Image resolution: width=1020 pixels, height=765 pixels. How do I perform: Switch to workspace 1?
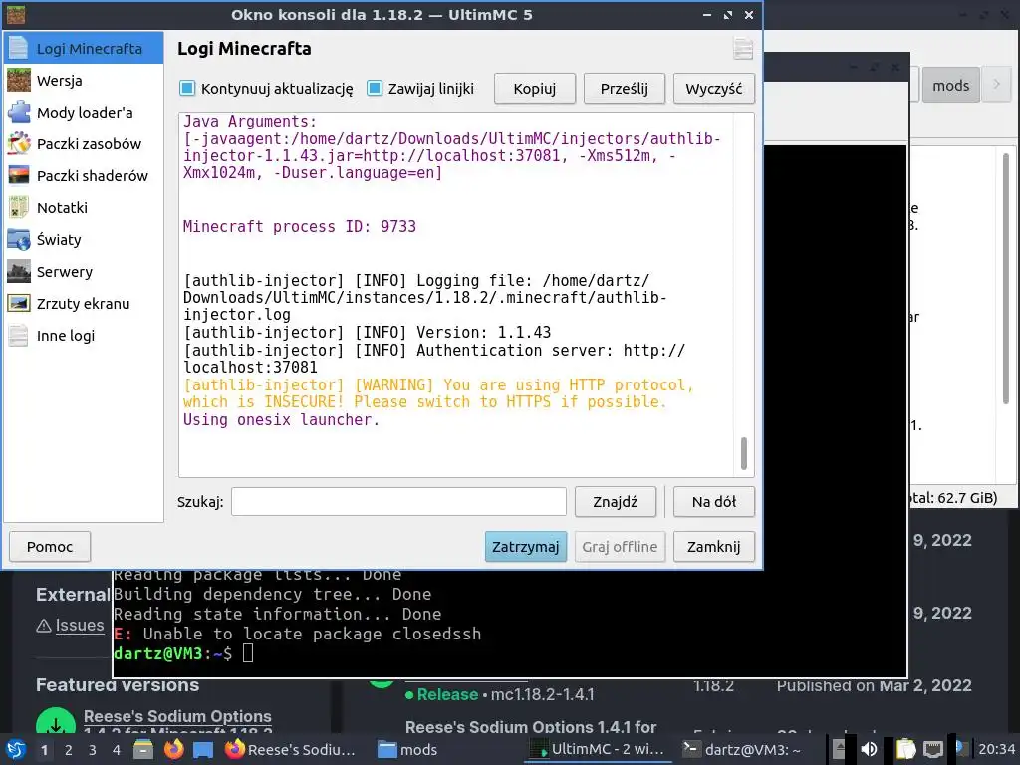click(44, 750)
